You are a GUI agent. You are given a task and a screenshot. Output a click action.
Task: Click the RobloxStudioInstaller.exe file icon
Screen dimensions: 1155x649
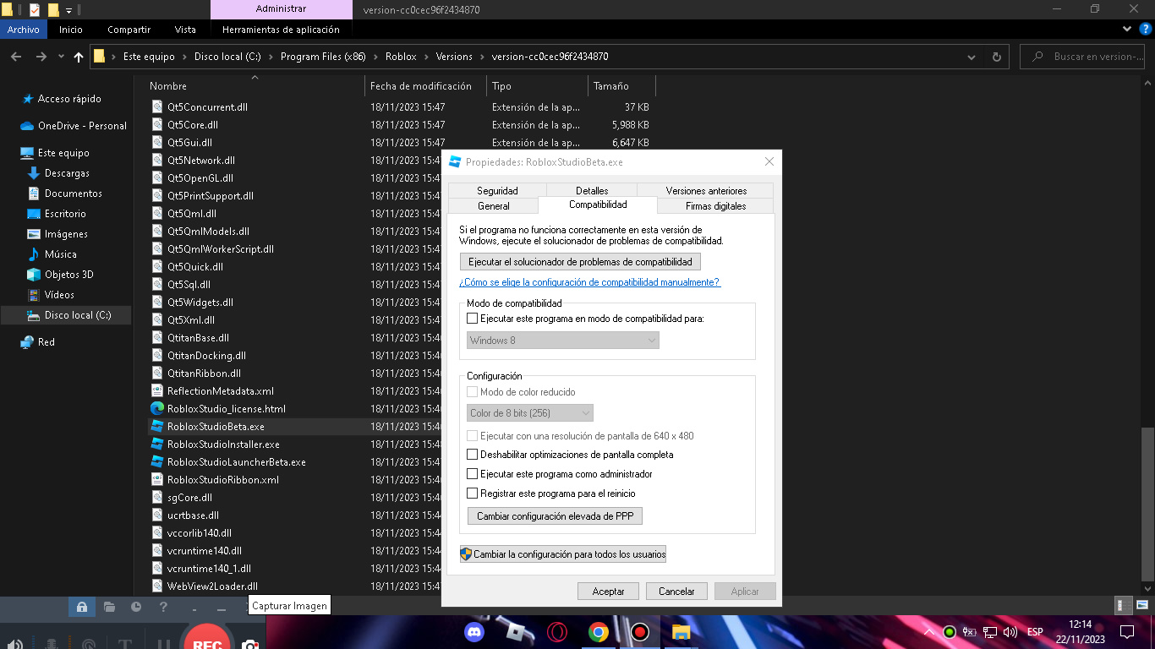[x=156, y=444]
